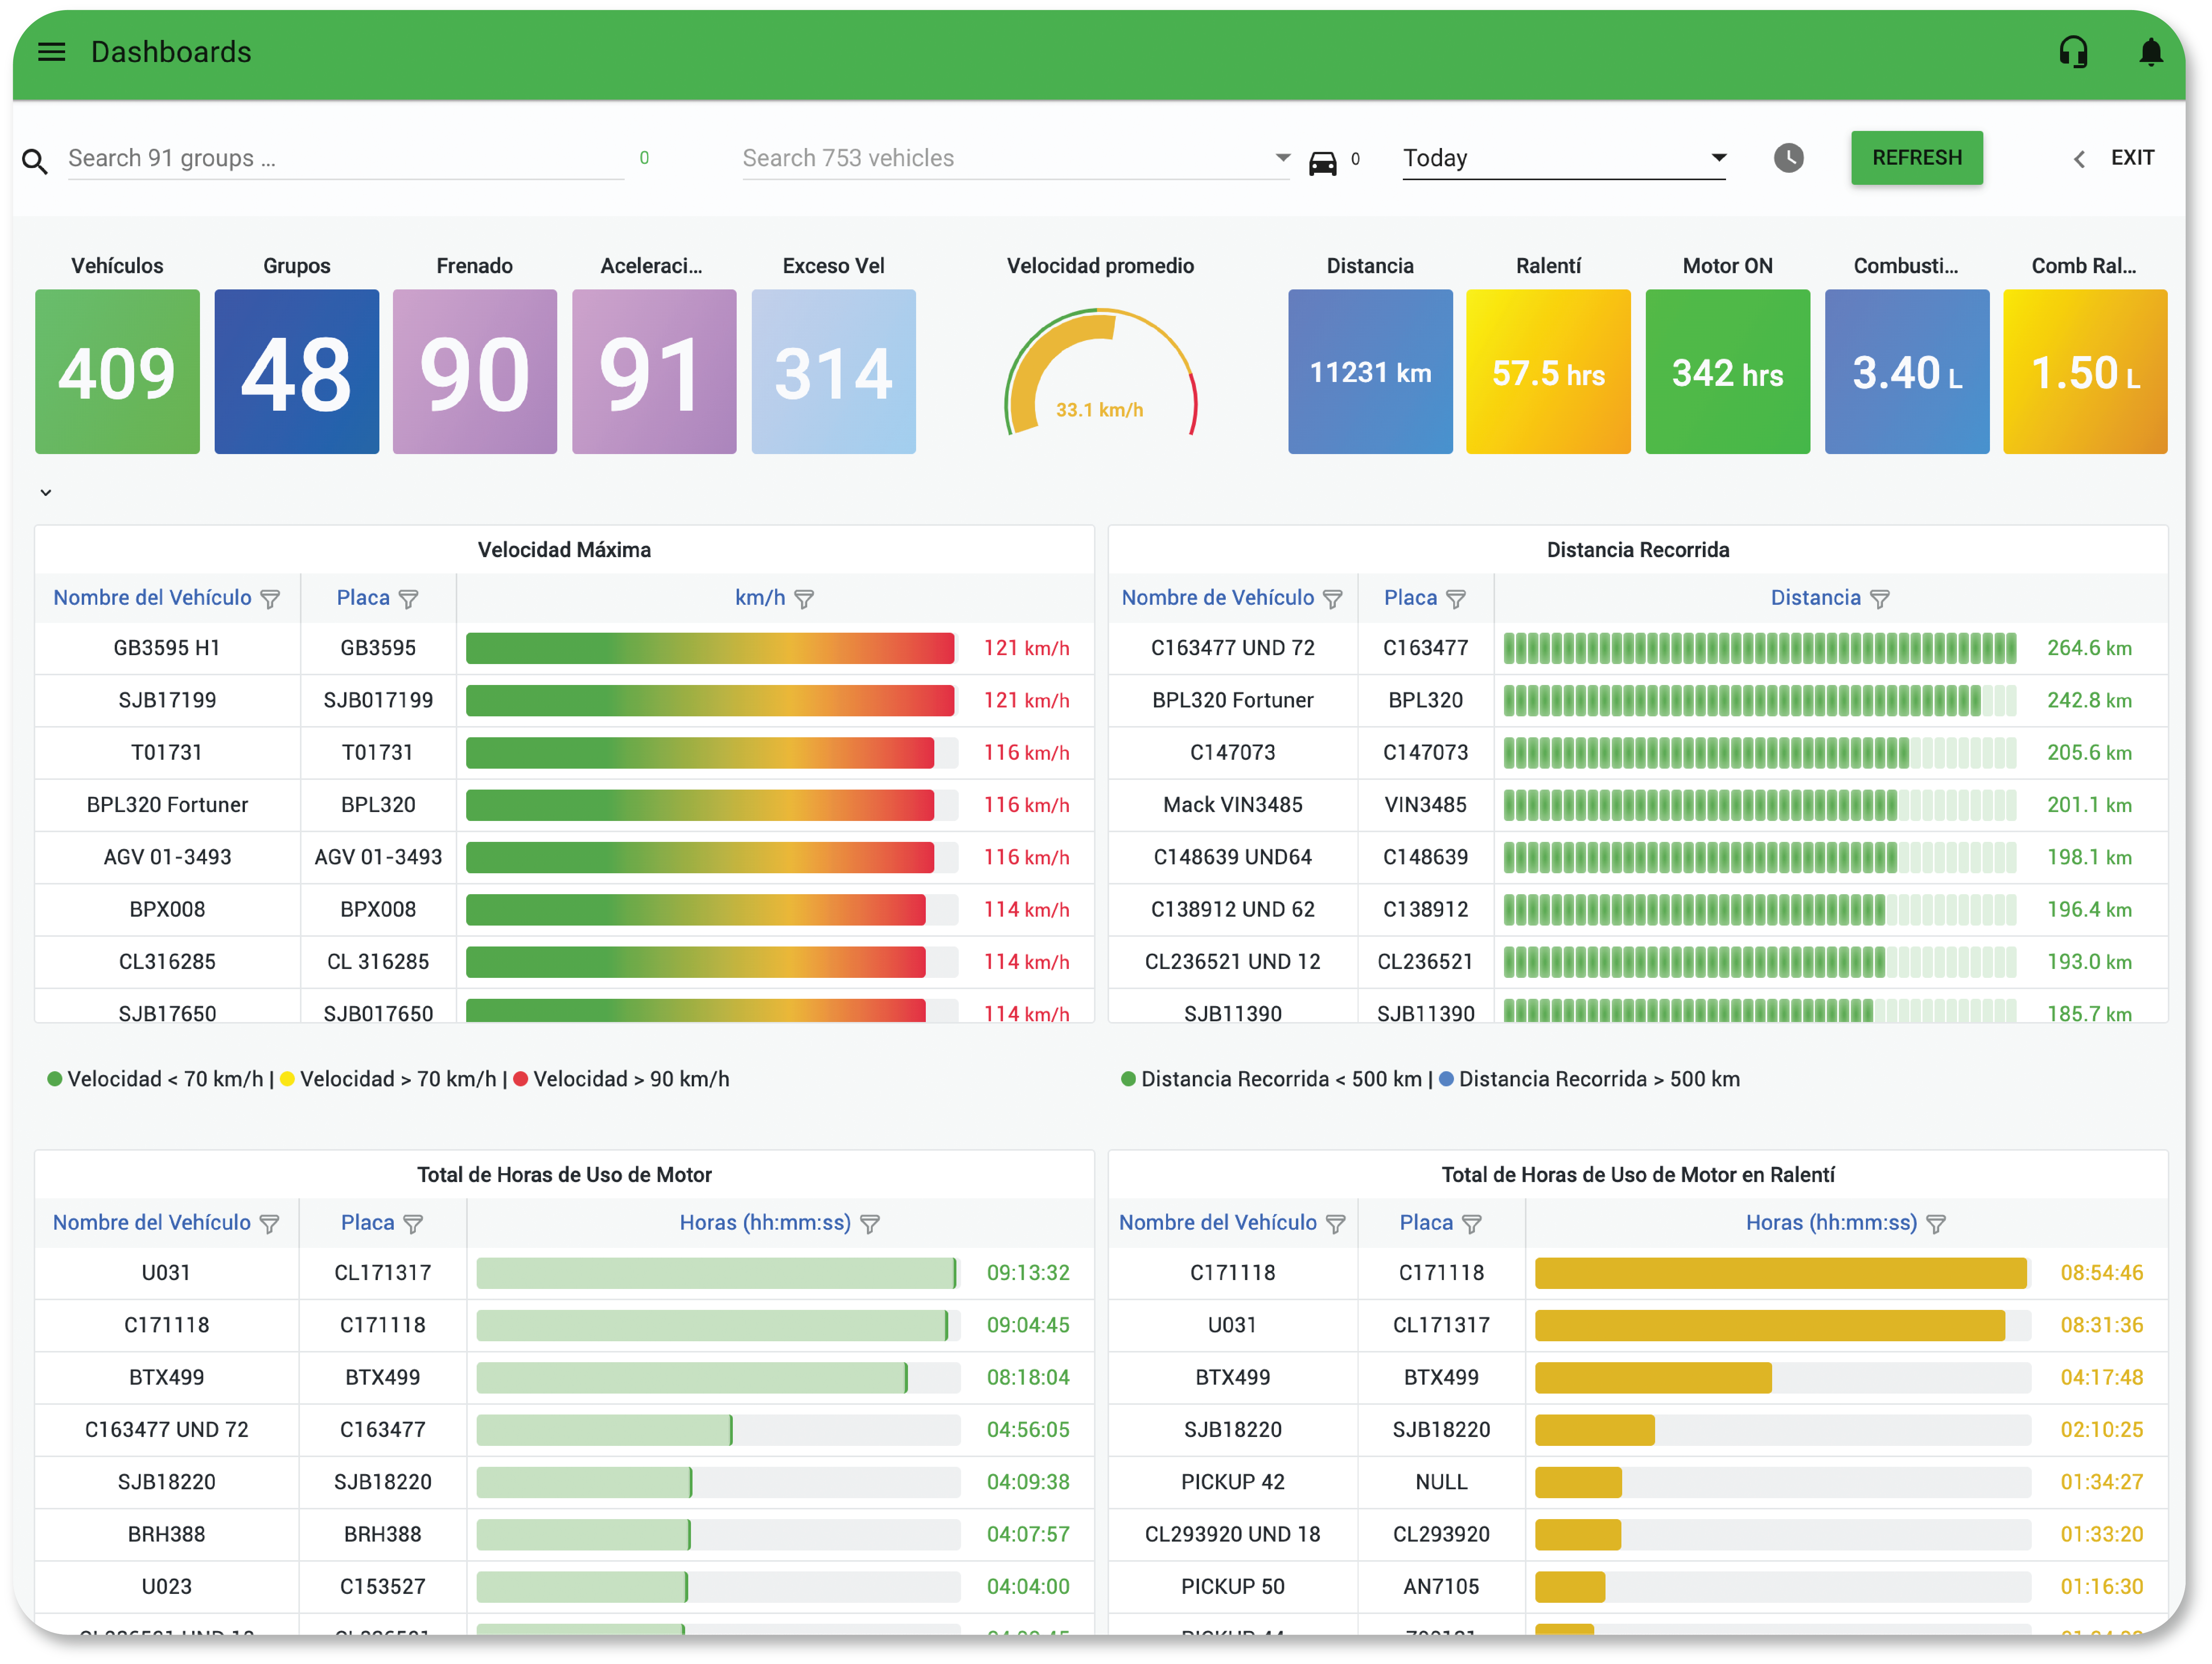The image size is (2212, 1664).
Task: Open the hamburger navigation menu
Action: tap(51, 52)
